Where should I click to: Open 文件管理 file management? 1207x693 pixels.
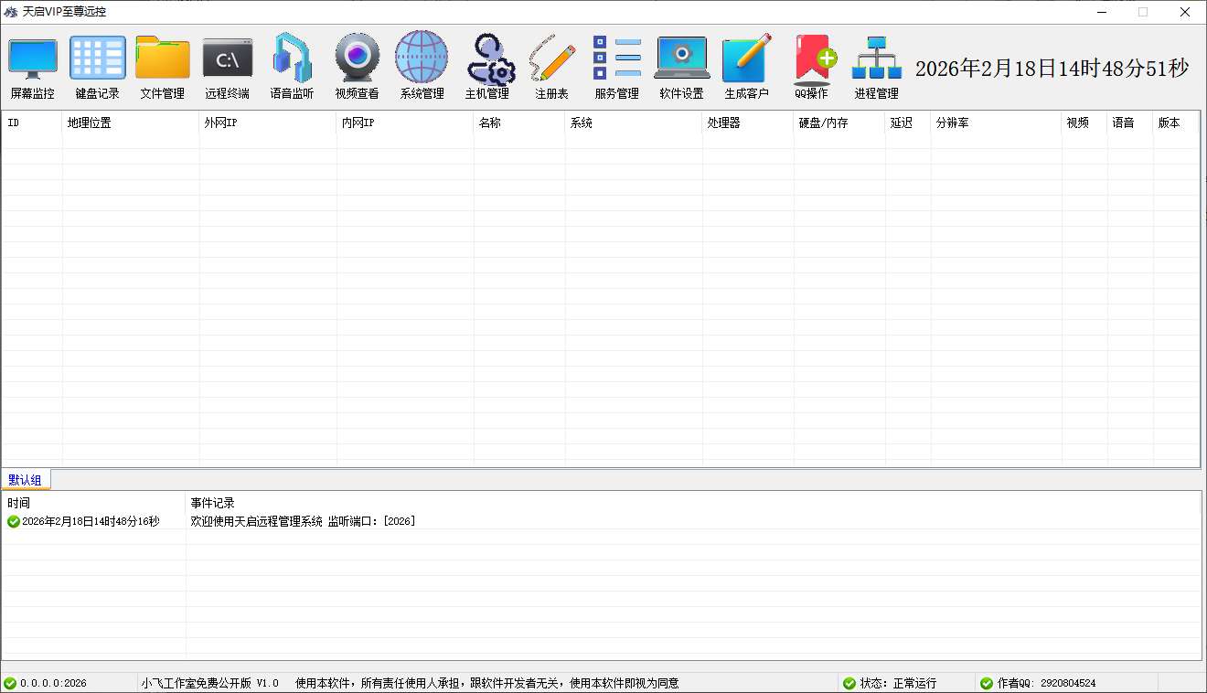162,66
